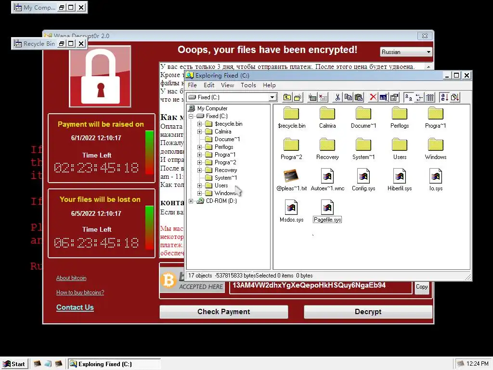Select the Recovery folder icon in file pane
Screen dimensions: 493x370
click(327, 145)
